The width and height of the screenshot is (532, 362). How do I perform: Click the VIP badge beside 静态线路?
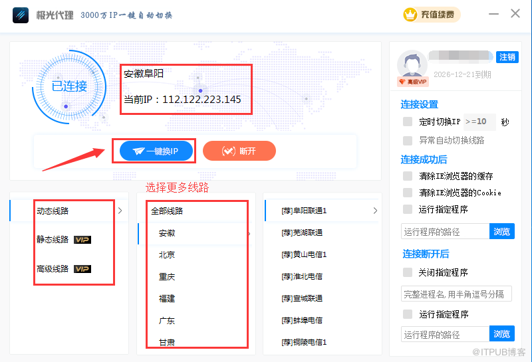[x=82, y=240]
